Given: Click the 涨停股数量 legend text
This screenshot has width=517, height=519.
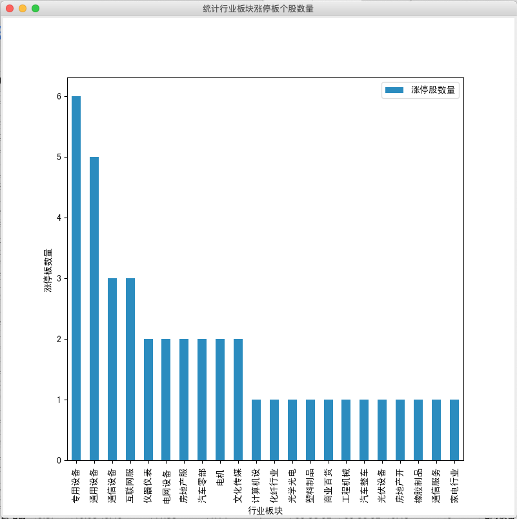Looking at the screenshot, I should click(433, 90).
